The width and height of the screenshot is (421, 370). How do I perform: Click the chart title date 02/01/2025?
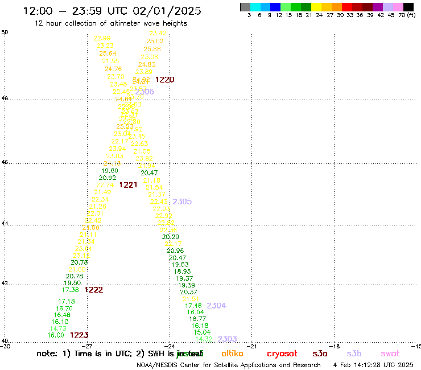[x=167, y=11]
